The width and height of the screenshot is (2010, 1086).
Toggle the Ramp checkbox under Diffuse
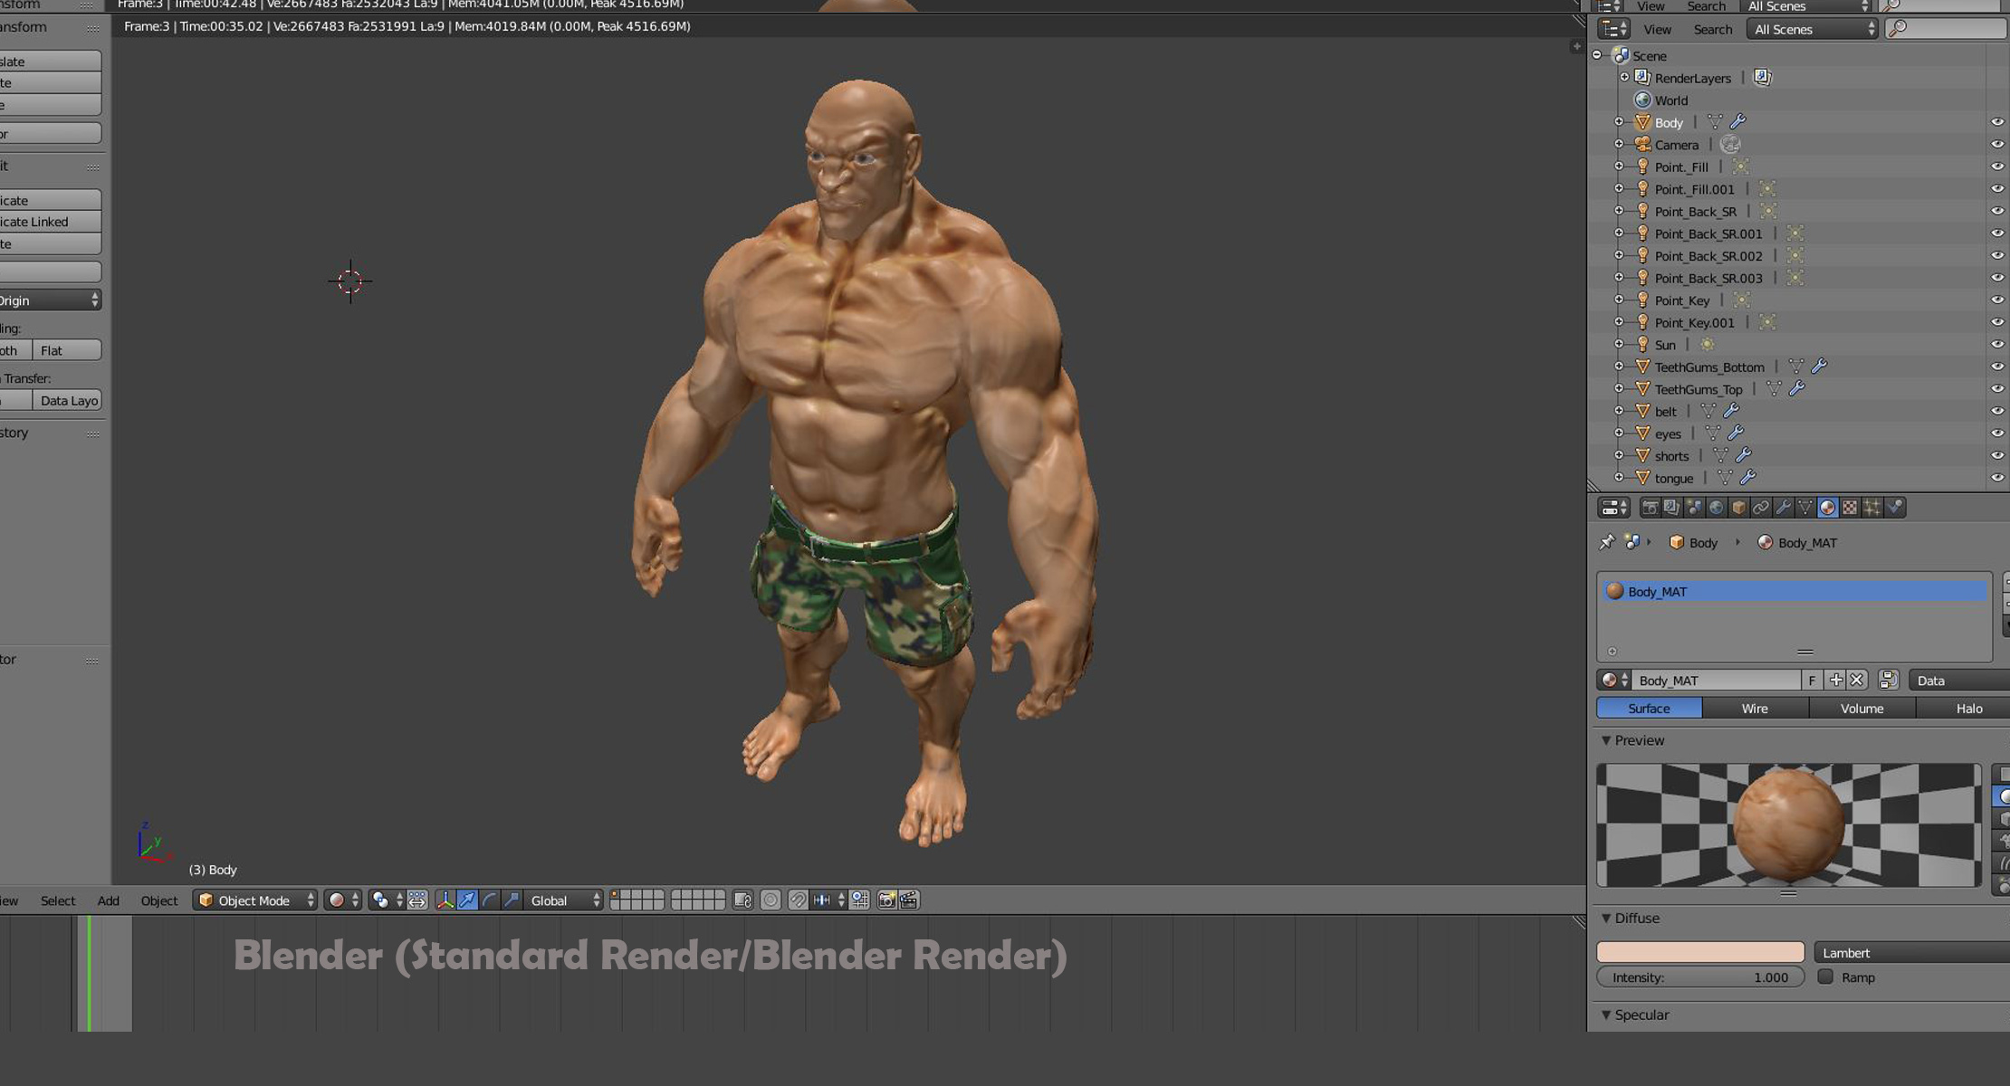(x=1826, y=977)
